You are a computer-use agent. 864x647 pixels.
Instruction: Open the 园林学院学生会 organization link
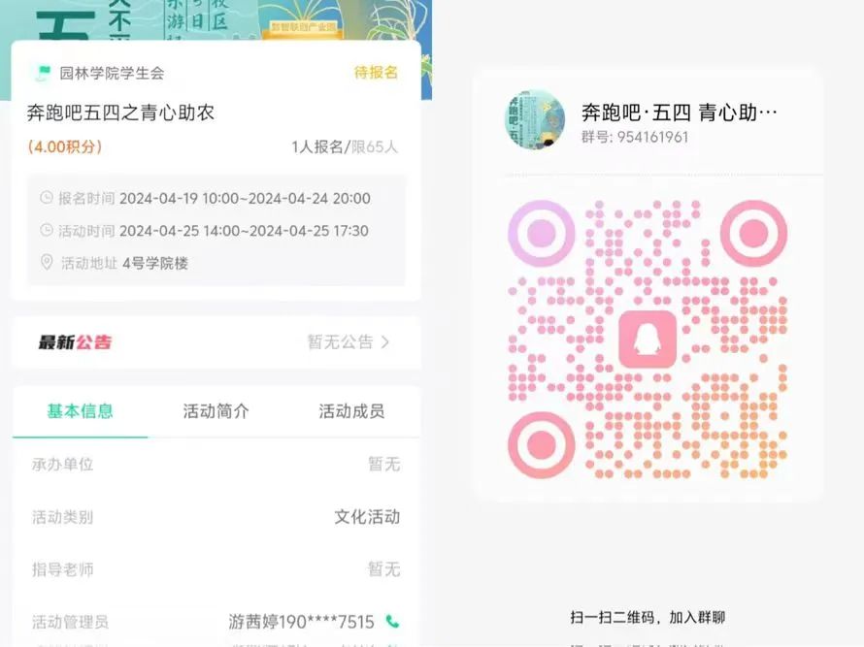(x=112, y=73)
